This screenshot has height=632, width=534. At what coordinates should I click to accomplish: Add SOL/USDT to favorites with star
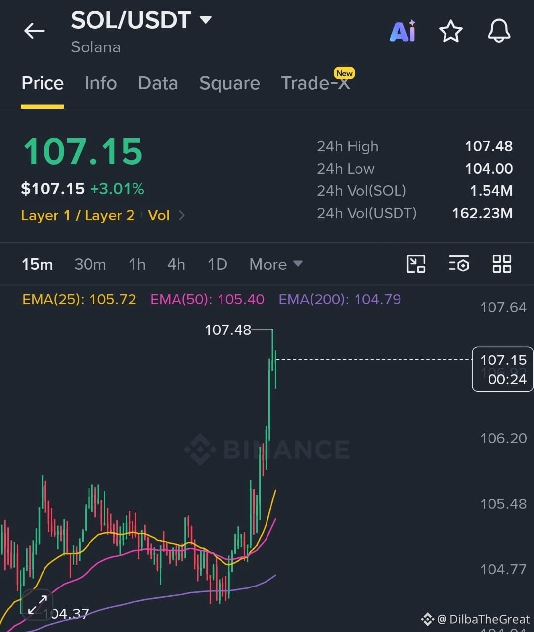[x=451, y=31]
